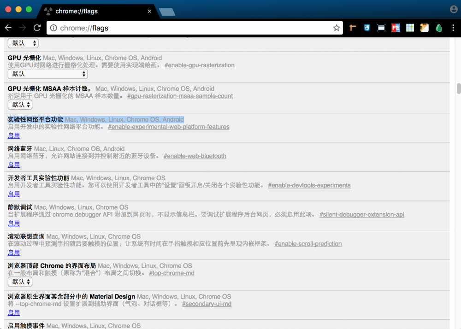461x329 pixels.
Task: Click the #enable-gpu-rasterization anchor link
Action: click(x=199, y=65)
